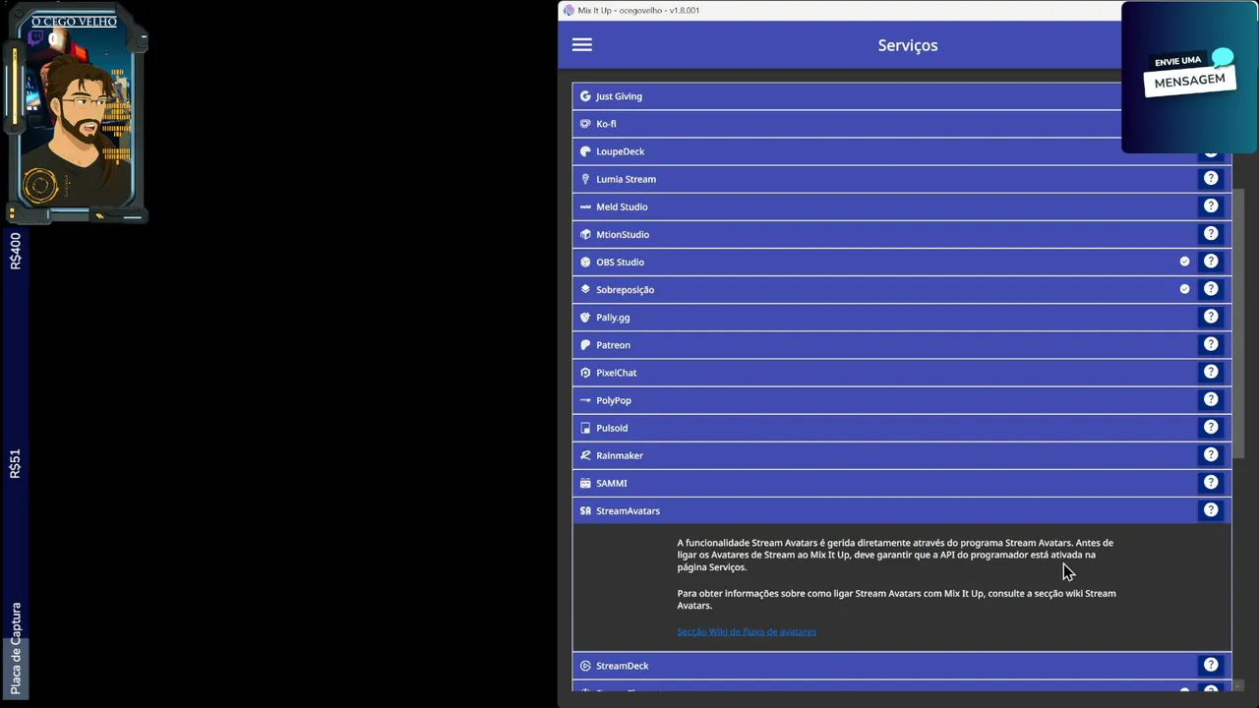Click the O Cego Velho avatar card
This screenshot has width=1259, height=708.
[x=76, y=115]
